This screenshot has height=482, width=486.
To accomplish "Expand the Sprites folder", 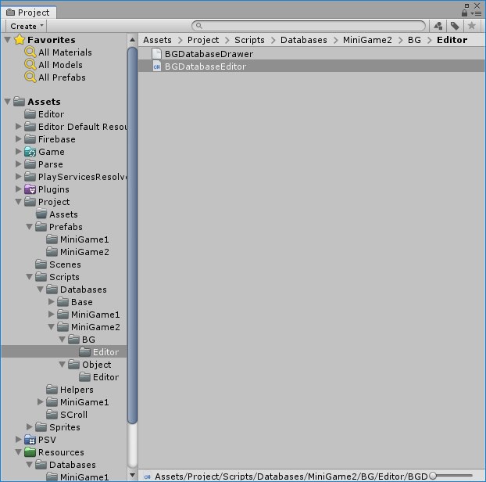I will pos(30,426).
